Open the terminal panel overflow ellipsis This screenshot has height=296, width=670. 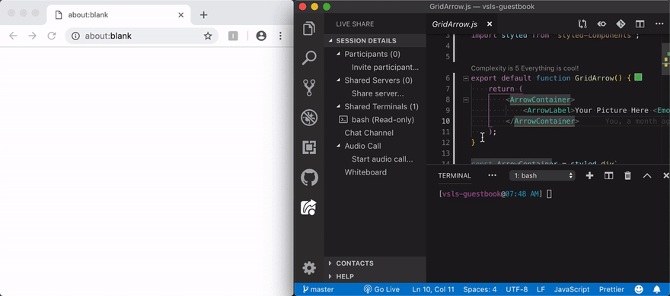493,175
